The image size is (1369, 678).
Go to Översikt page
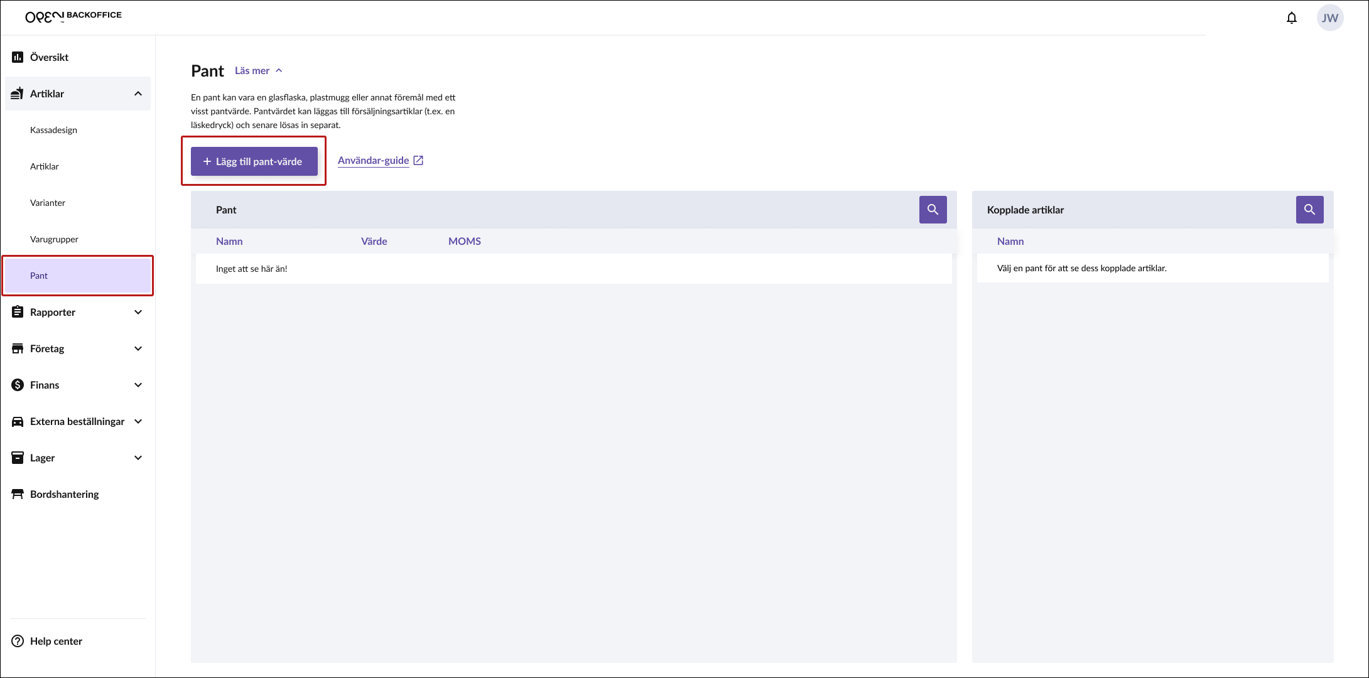[x=78, y=57]
